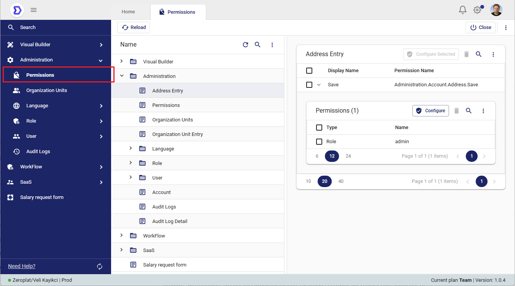Select all via Display Name header checkbox
This screenshot has height=286, width=515.
[309, 71]
